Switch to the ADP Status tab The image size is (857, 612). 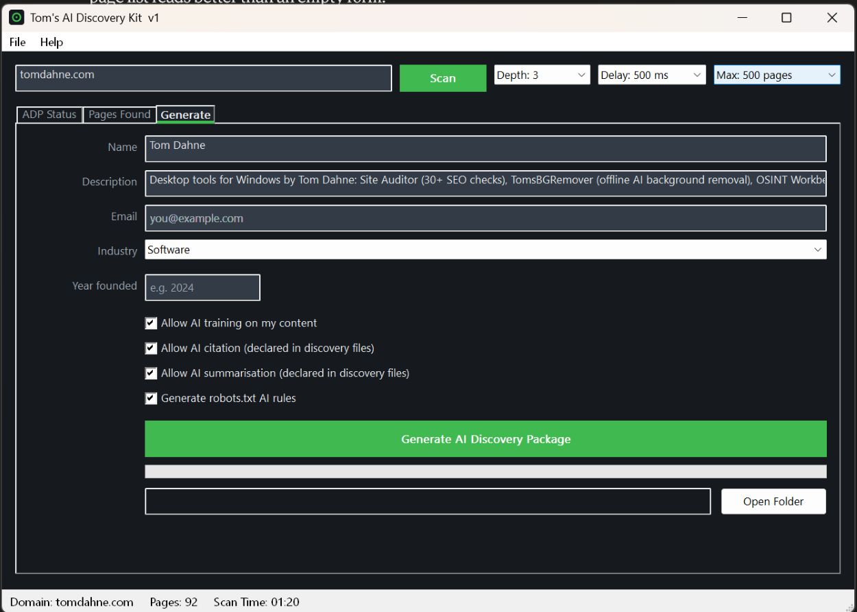click(49, 115)
